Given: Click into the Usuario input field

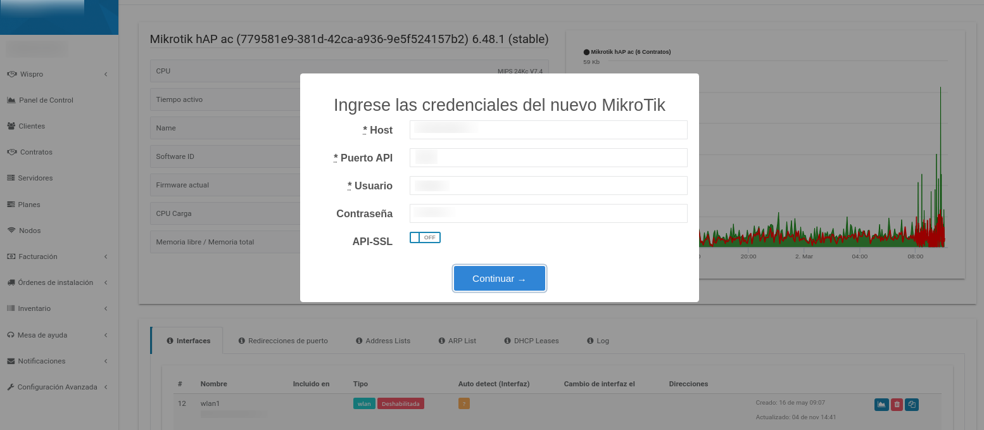Looking at the screenshot, I should [x=548, y=186].
